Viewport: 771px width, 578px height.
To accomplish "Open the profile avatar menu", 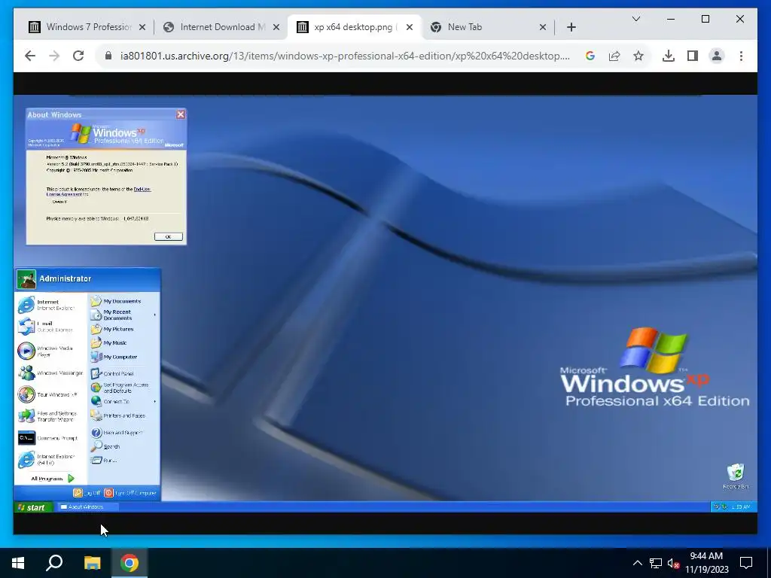I will pos(717,56).
